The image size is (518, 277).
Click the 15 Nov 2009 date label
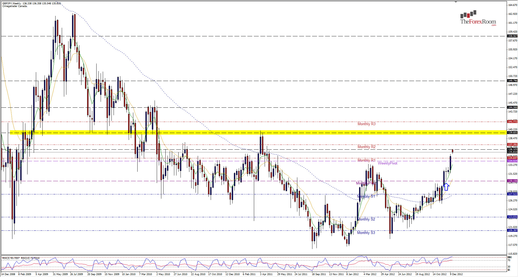112,274
